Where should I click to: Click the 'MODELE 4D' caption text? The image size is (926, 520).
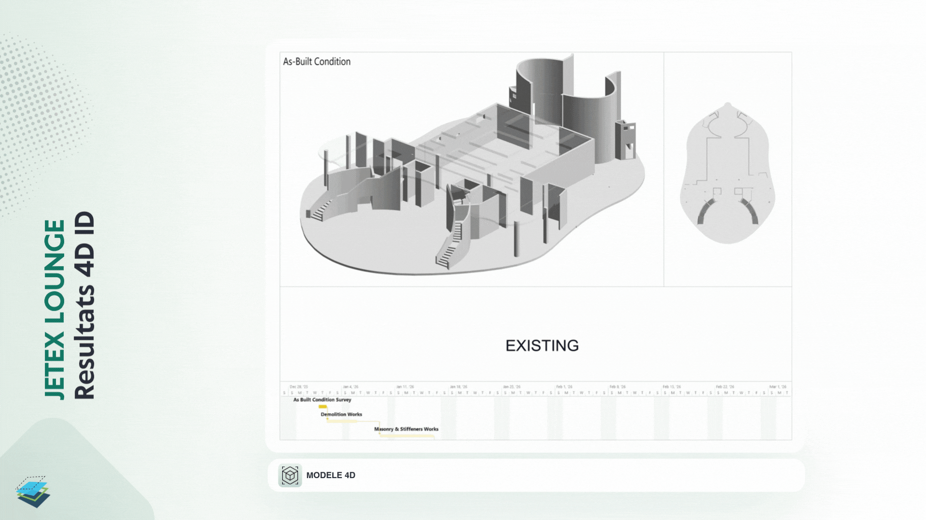(x=331, y=475)
